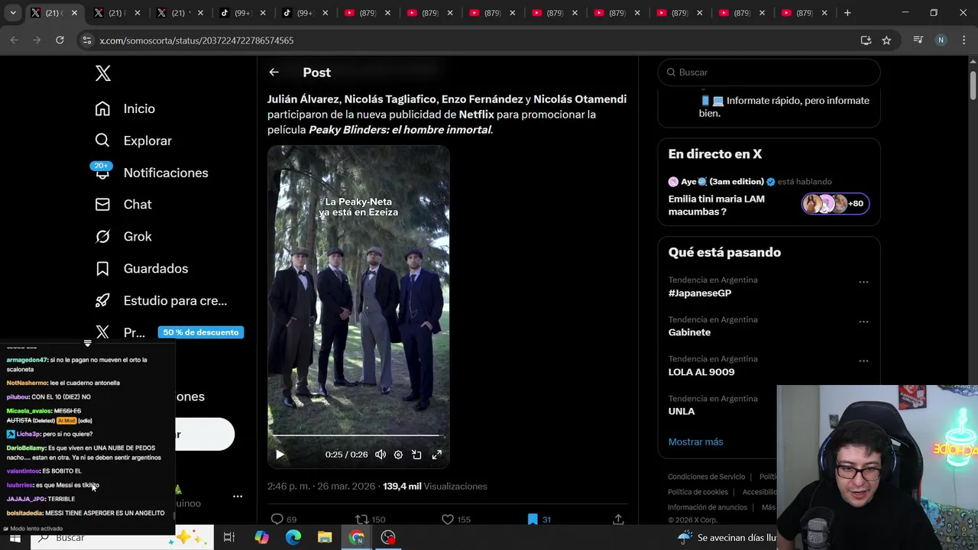
Task: Open Notificaciones in the sidebar
Action: (x=151, y=173)
